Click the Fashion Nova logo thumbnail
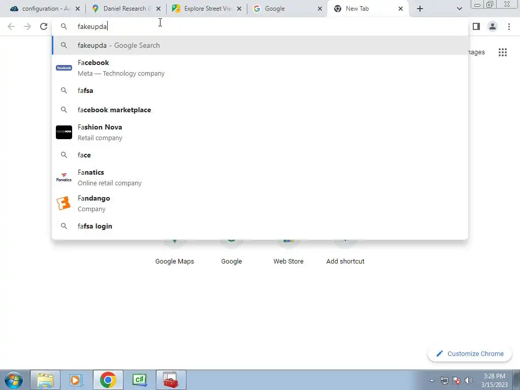The width and height of the screenshot is (520, 390). [x=64, y=133]
